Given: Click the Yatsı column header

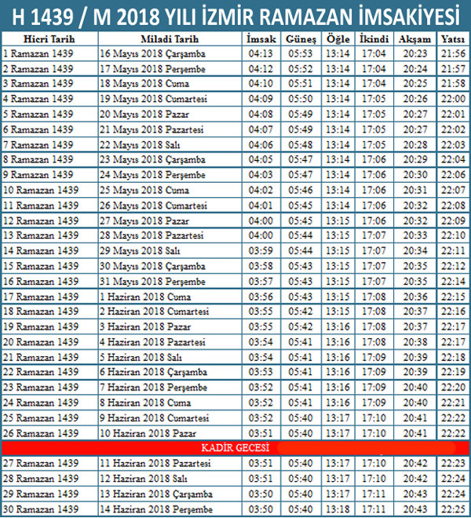Looking at the screenshot, I should tap(451, 38).
